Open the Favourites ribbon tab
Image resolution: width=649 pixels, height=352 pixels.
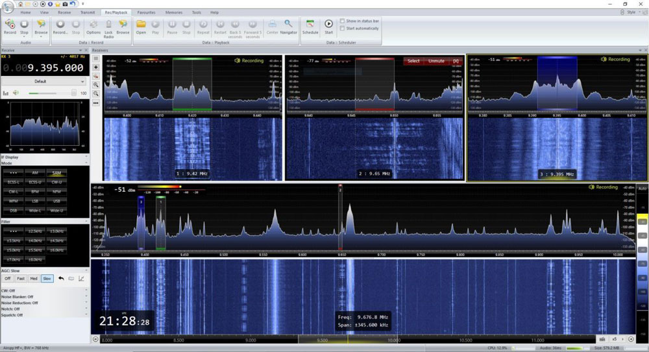pyautogui.click(x=146, y=12)
